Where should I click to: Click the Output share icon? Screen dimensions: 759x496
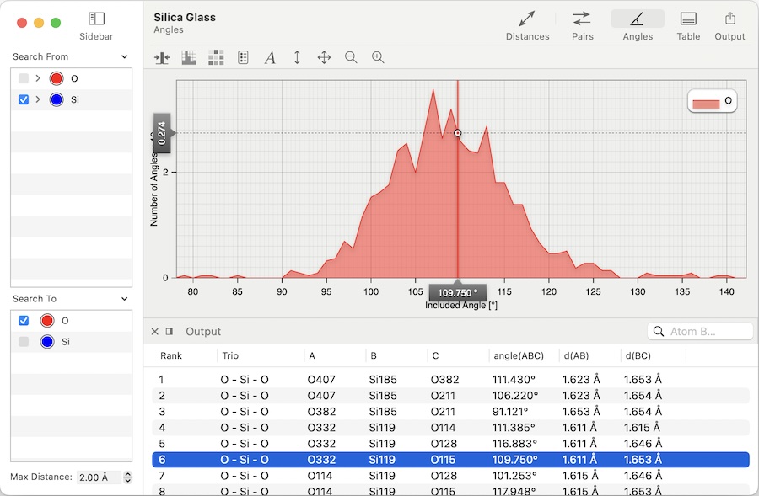[x=729, y=25]
